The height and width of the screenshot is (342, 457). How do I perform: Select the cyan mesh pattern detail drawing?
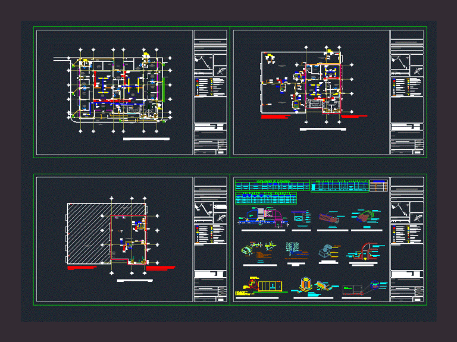pyautogui.click(x=292, y=247)
